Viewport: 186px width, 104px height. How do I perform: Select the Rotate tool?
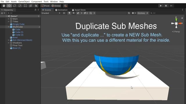pos(15,6)
